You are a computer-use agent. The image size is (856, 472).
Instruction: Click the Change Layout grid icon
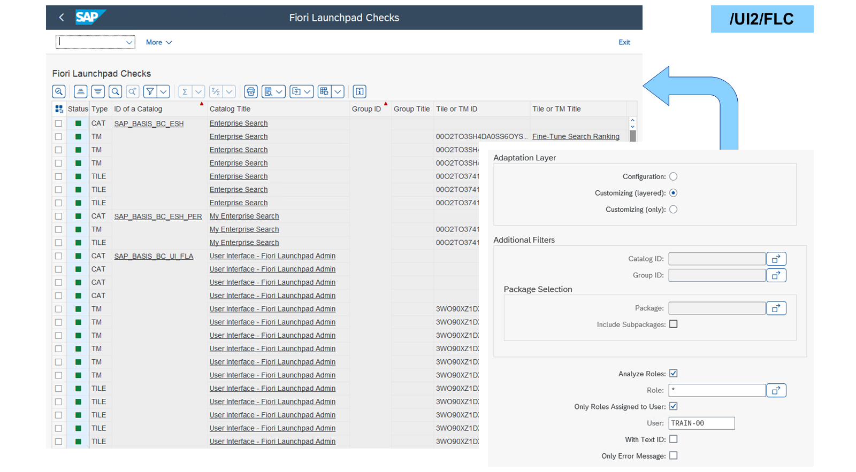[x=324, y=91]
